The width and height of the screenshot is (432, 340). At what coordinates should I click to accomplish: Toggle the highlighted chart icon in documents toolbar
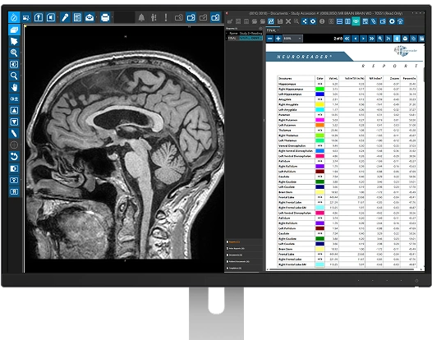tap(271, 21)
